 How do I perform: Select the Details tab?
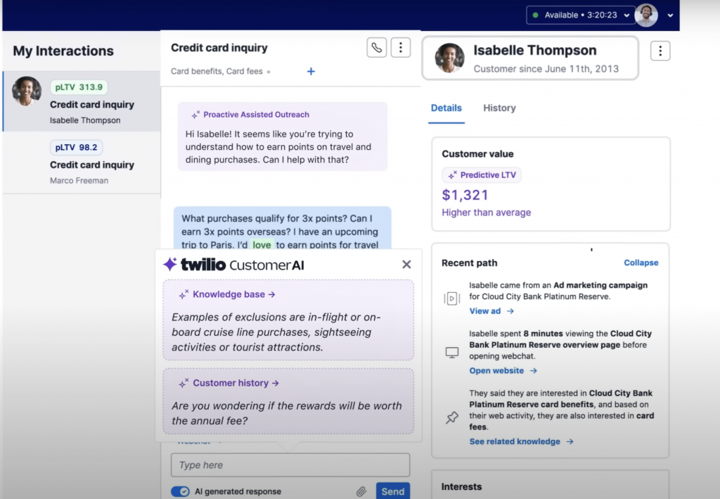coord(446,108)
